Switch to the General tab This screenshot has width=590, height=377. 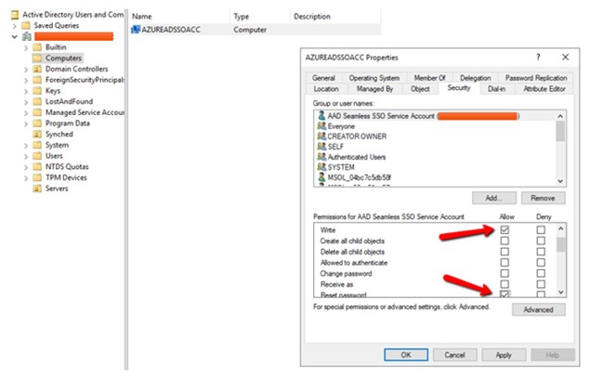click(323, 78)
